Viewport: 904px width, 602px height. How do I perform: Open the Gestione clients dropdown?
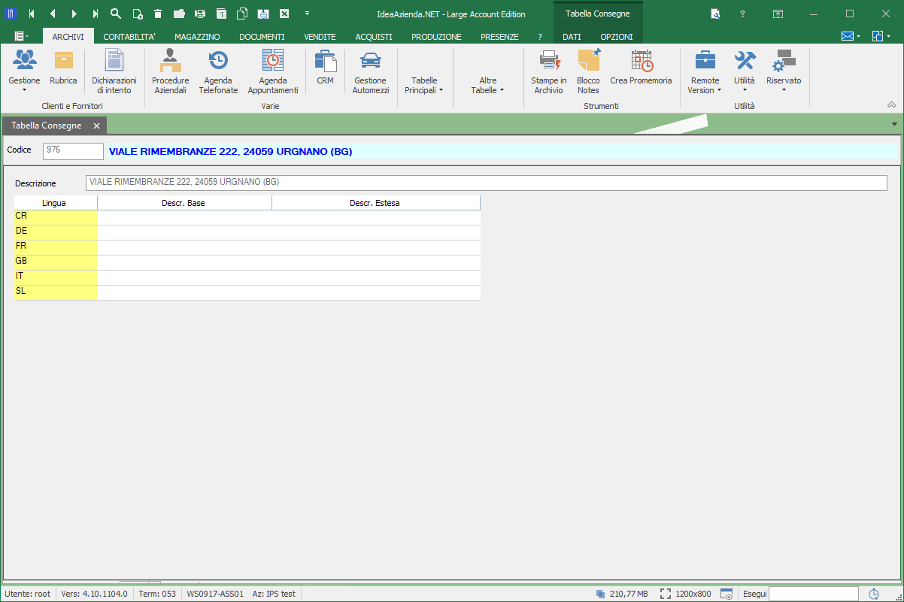[x=24, y=72]
